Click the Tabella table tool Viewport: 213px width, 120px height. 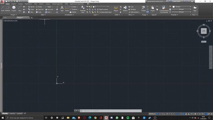click(73, 12)
